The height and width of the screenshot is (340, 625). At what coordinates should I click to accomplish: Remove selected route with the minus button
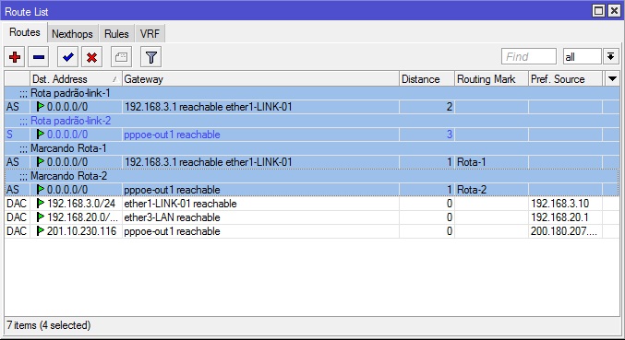[39, 57]
